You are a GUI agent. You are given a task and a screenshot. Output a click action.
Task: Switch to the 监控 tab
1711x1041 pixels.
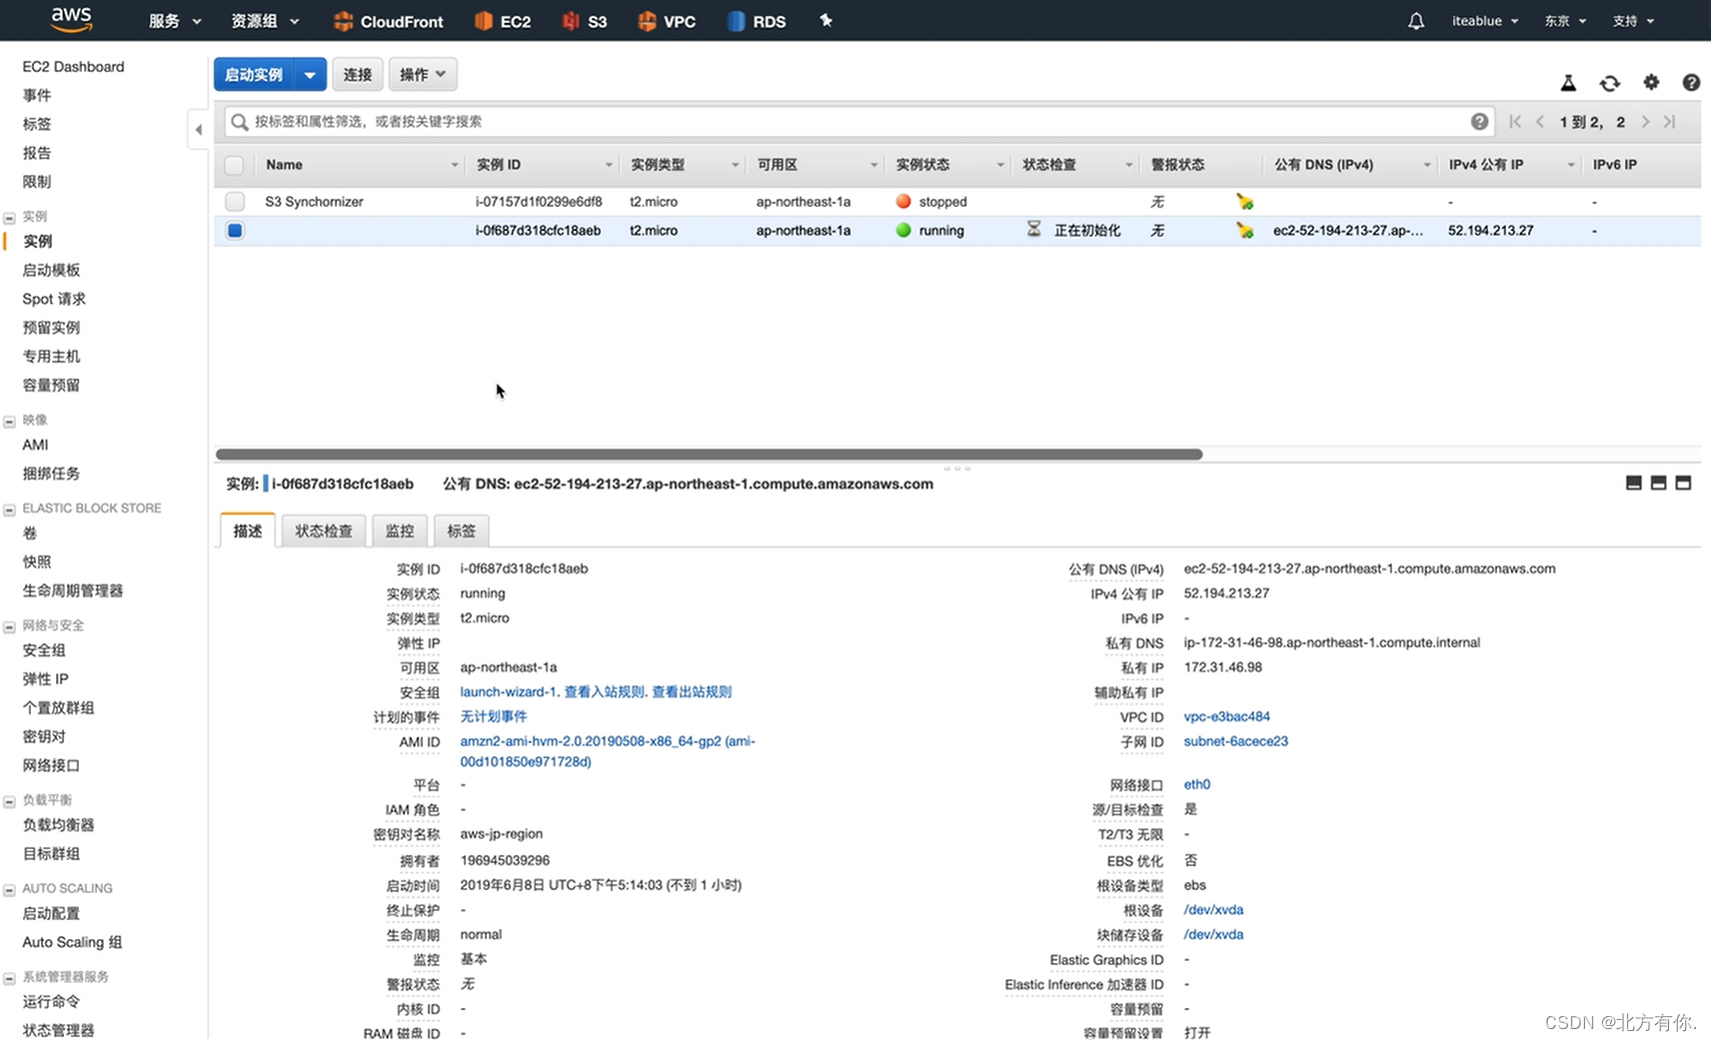tap(400, 530)
